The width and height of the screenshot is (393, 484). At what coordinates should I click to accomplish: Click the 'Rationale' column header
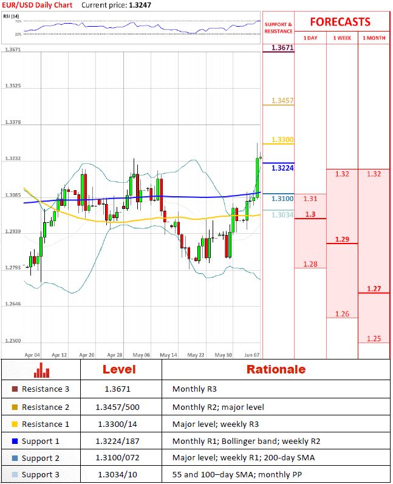[276, 369]
